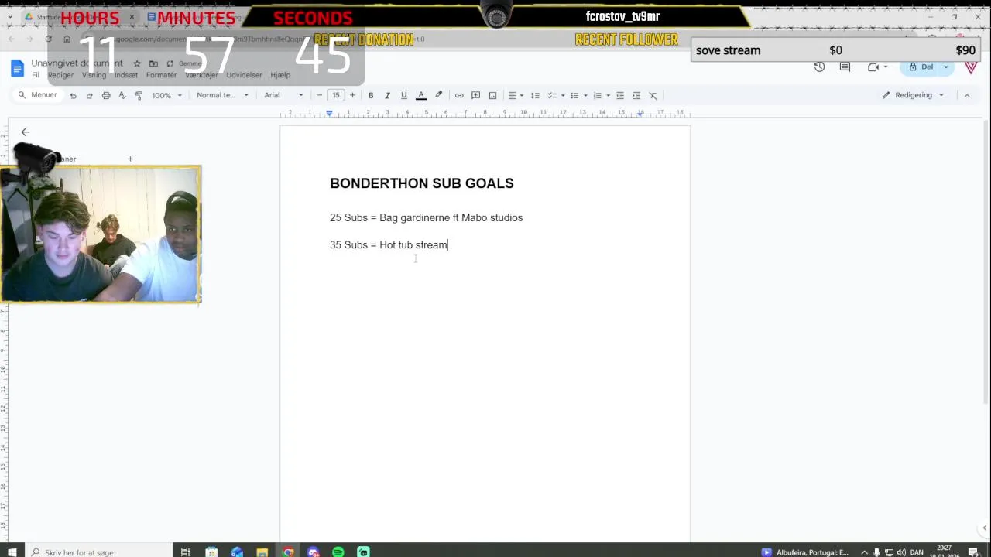Insert a link

(x=459, y=95)
